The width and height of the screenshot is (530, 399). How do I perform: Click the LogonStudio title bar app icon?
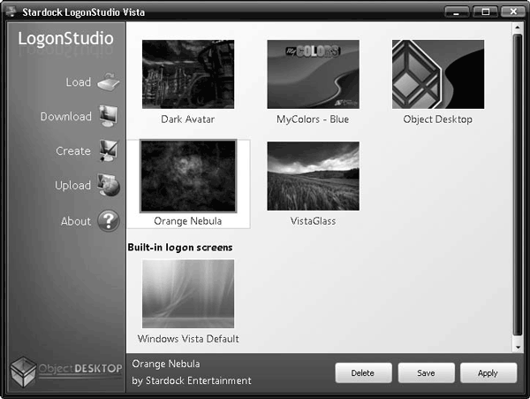(11, 12)
